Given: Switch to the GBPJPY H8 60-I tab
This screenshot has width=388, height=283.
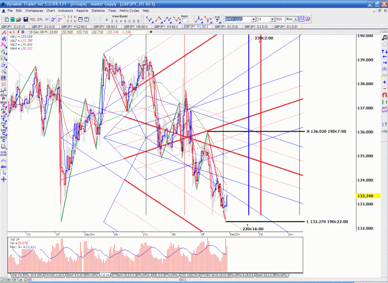Looking at the screenshot, I should point(105,27).
